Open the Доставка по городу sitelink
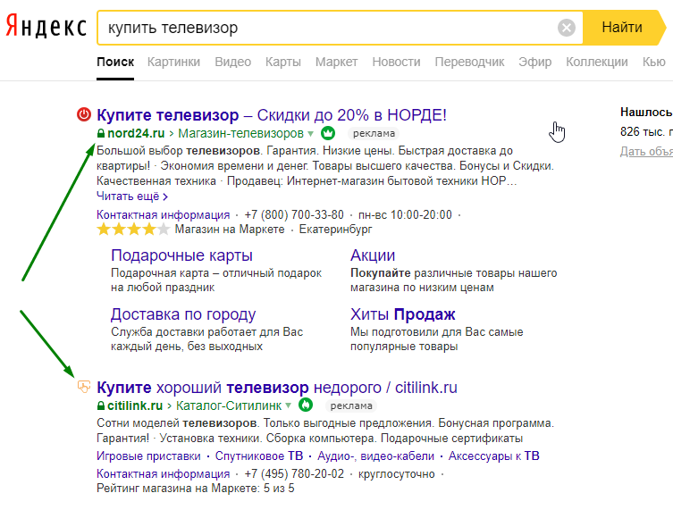Screen dimensions: 673x510 click(x=183, y=314)
